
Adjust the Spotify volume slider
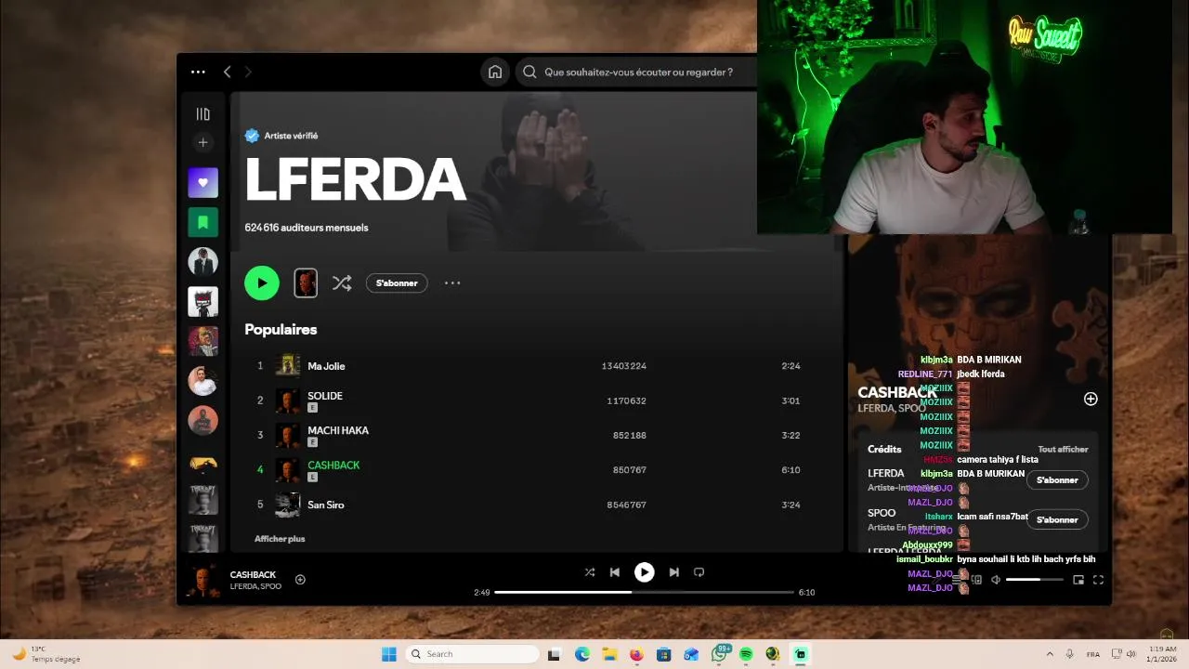coord(1035,580)
